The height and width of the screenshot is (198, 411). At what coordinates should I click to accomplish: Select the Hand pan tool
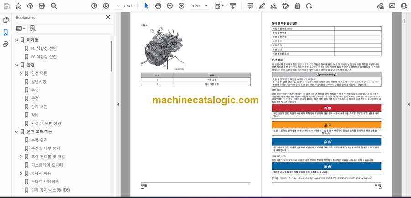coord(158,6)
